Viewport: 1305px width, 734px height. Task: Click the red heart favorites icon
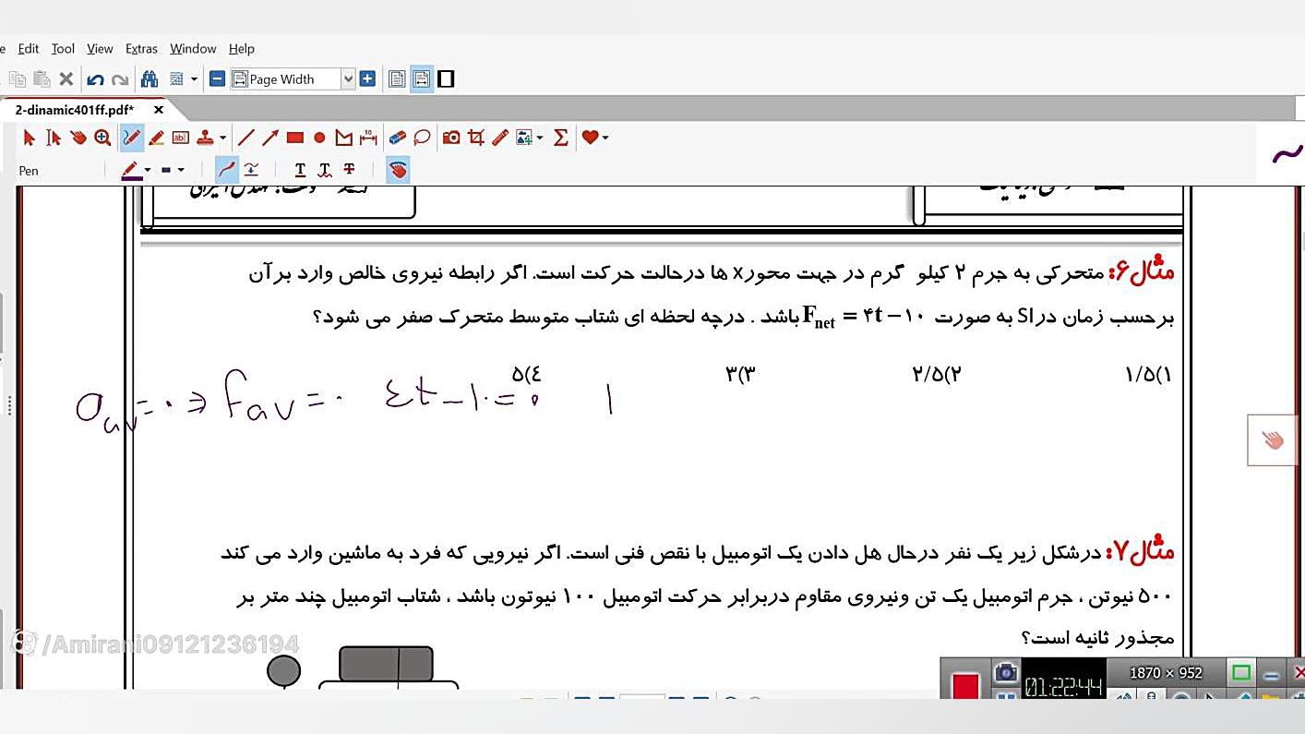591,138
